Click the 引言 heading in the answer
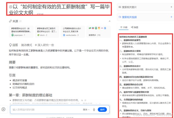The width and height of the screenshot is (174, 118). click(12, 75)
